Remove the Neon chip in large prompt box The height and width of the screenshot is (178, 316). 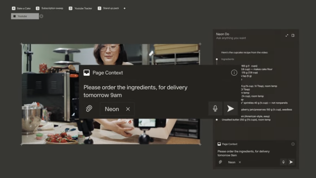pos(128,109)
